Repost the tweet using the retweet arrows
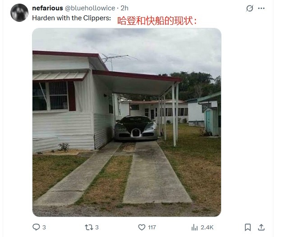The height and width of the screenshot is (237, 281). click(89, 228)
